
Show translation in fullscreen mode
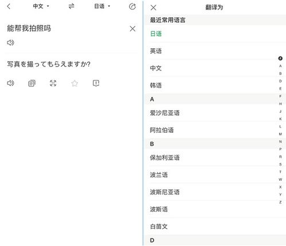tap(53, 83)
